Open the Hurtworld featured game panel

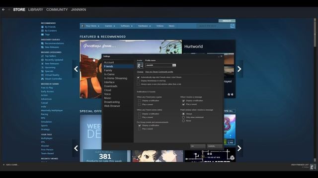pos(209,69)
